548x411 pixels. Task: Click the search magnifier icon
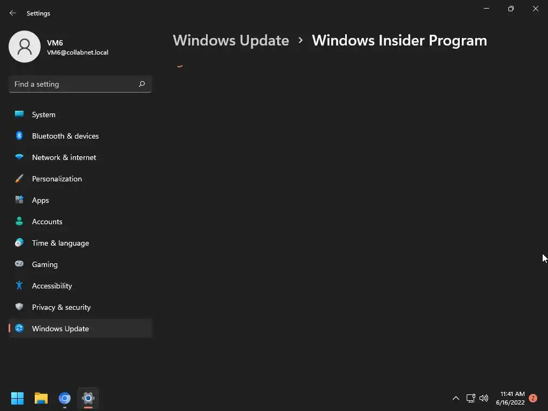coord(141,84)
